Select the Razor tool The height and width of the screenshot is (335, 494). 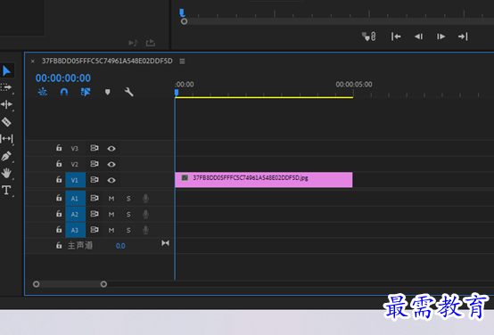6,121
